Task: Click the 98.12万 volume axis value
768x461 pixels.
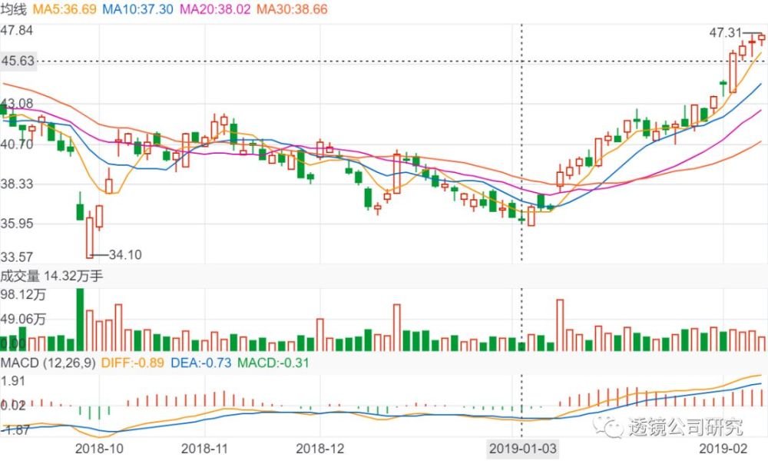Action: click(x=23, y=294)
